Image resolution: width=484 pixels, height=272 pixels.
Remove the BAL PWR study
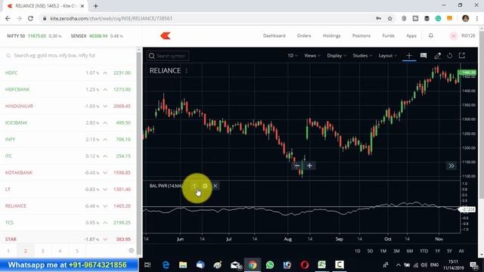pos(215,186)
